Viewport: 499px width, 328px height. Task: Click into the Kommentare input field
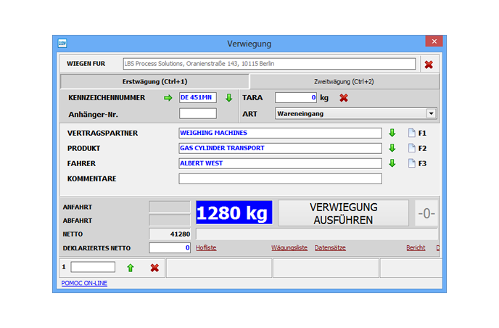click(x=280, y=179)
